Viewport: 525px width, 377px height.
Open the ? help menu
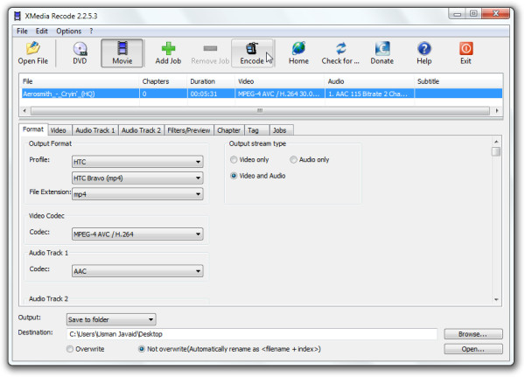point(91,31)
